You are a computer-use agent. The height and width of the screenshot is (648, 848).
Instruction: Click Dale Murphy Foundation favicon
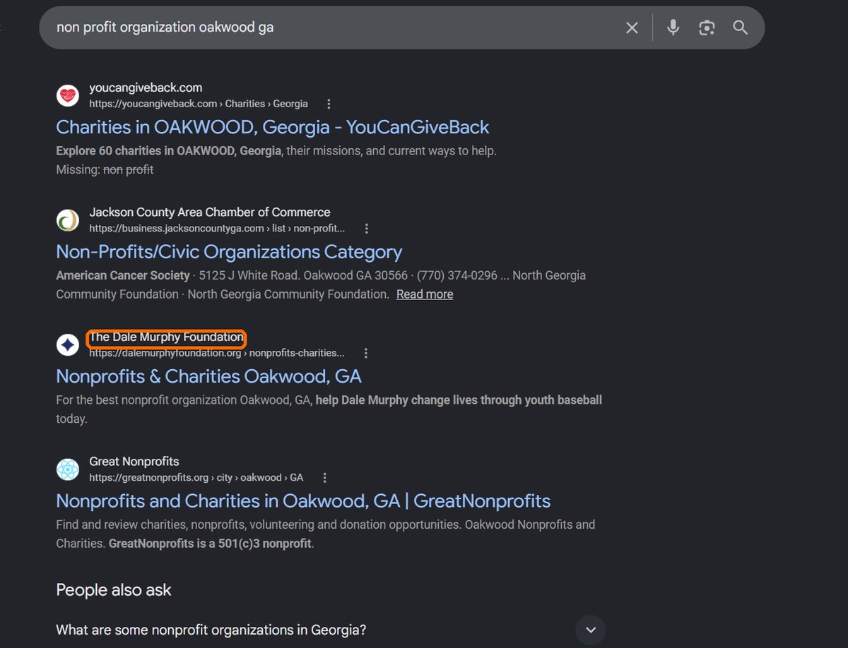pos(68,344)
